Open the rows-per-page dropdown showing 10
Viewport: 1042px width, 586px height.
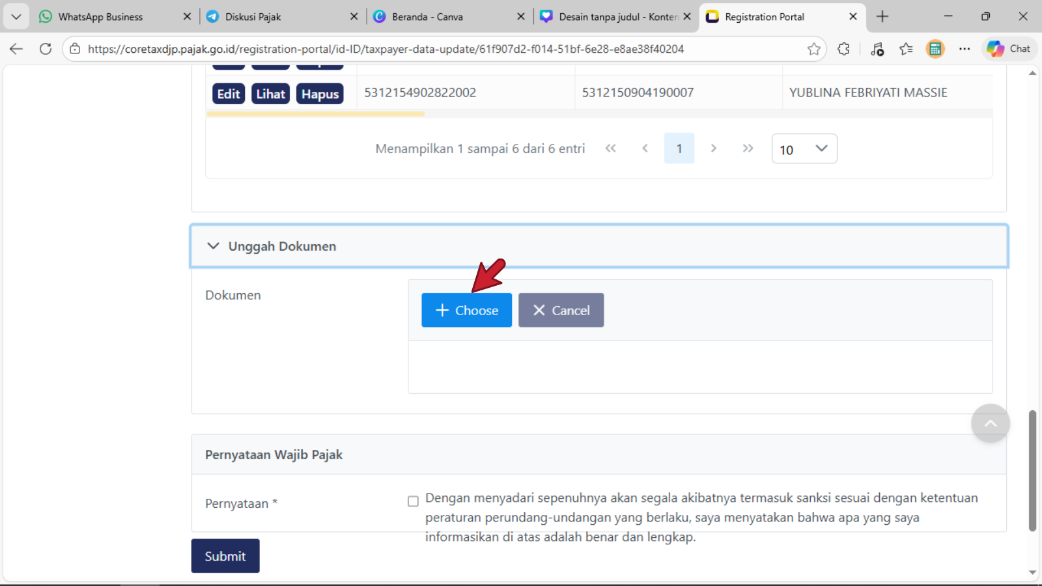(804, 149)
